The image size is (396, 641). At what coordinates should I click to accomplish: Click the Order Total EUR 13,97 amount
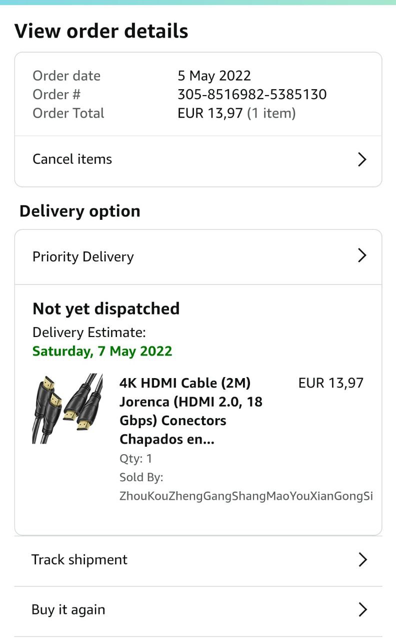[210, 113]
